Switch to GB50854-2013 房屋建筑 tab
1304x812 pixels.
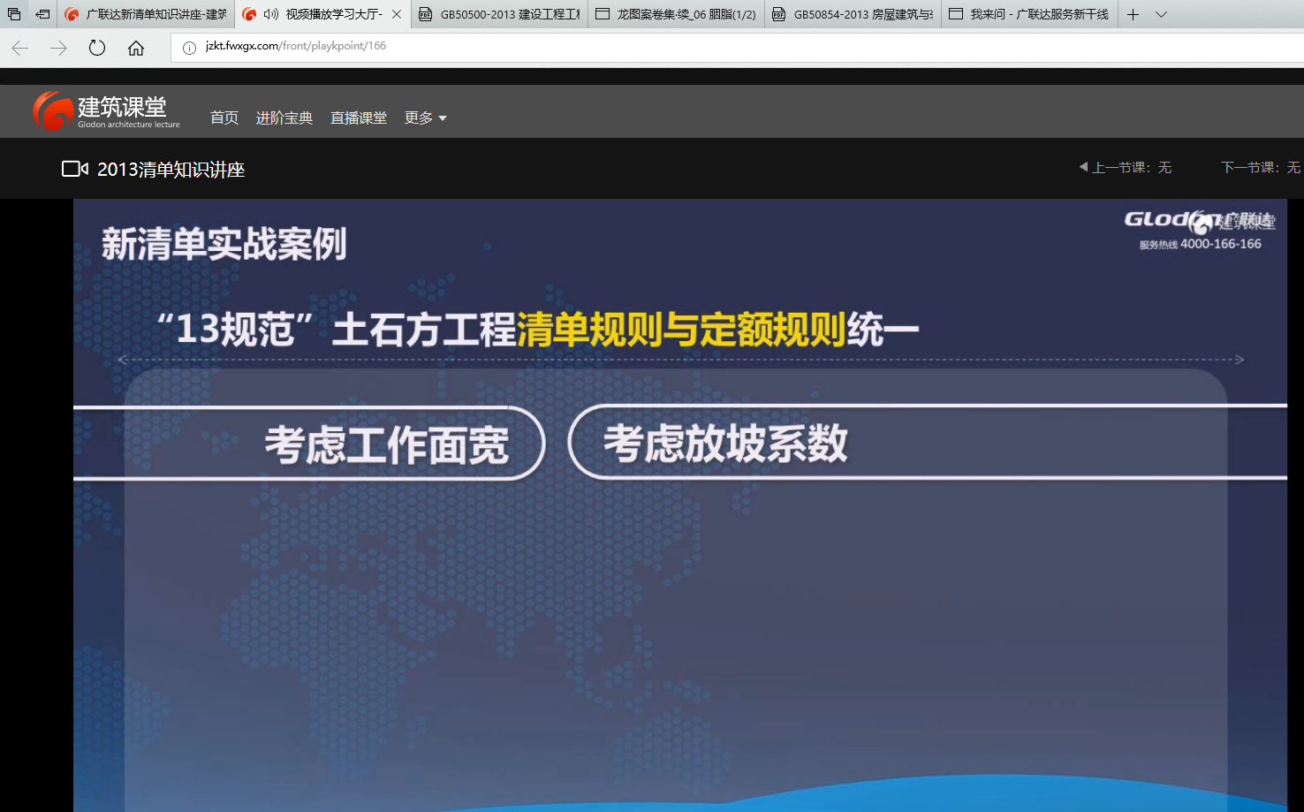point(853,14)
